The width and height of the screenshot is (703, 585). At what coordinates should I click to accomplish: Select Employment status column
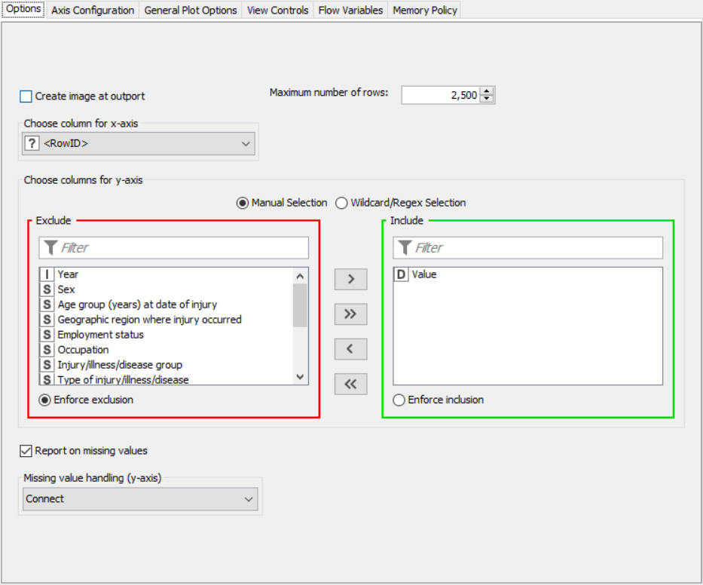coord(167,335)
